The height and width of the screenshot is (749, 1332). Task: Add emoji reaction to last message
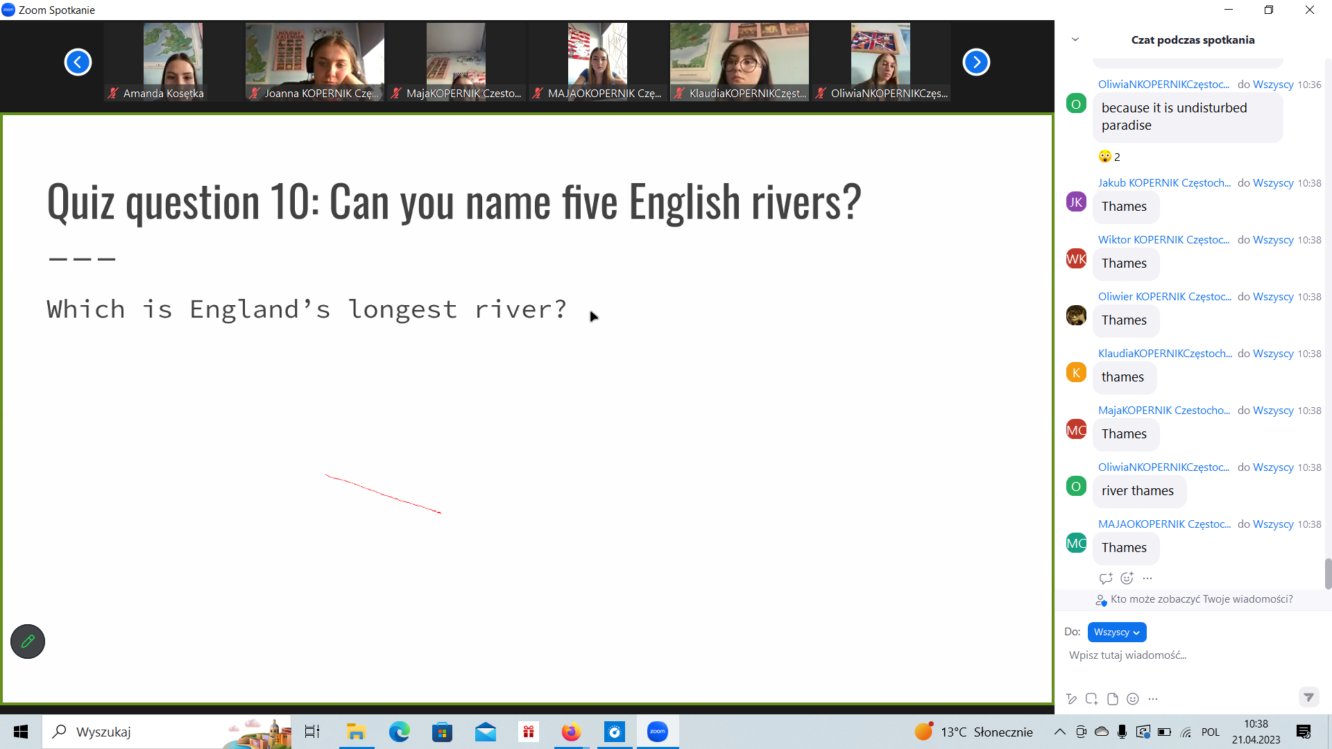pyautogui.click(x=1127, y=578)
